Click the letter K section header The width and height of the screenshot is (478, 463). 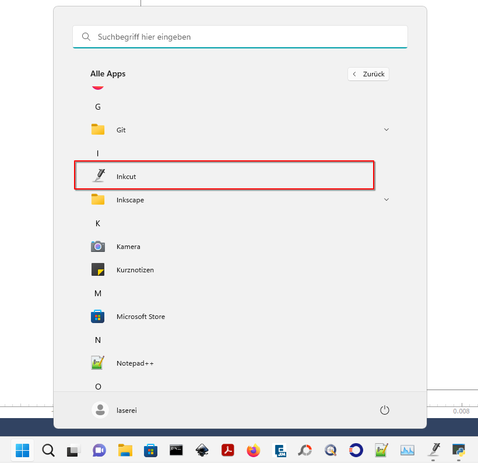(x=98, y=223)
